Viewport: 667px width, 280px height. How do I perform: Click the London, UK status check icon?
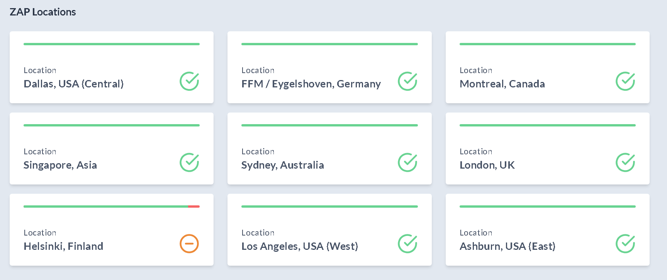625,162
